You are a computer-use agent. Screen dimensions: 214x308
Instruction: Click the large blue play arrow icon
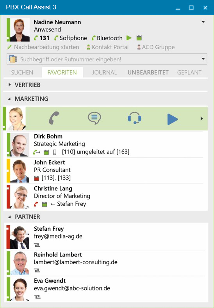[x=173, y=119]
